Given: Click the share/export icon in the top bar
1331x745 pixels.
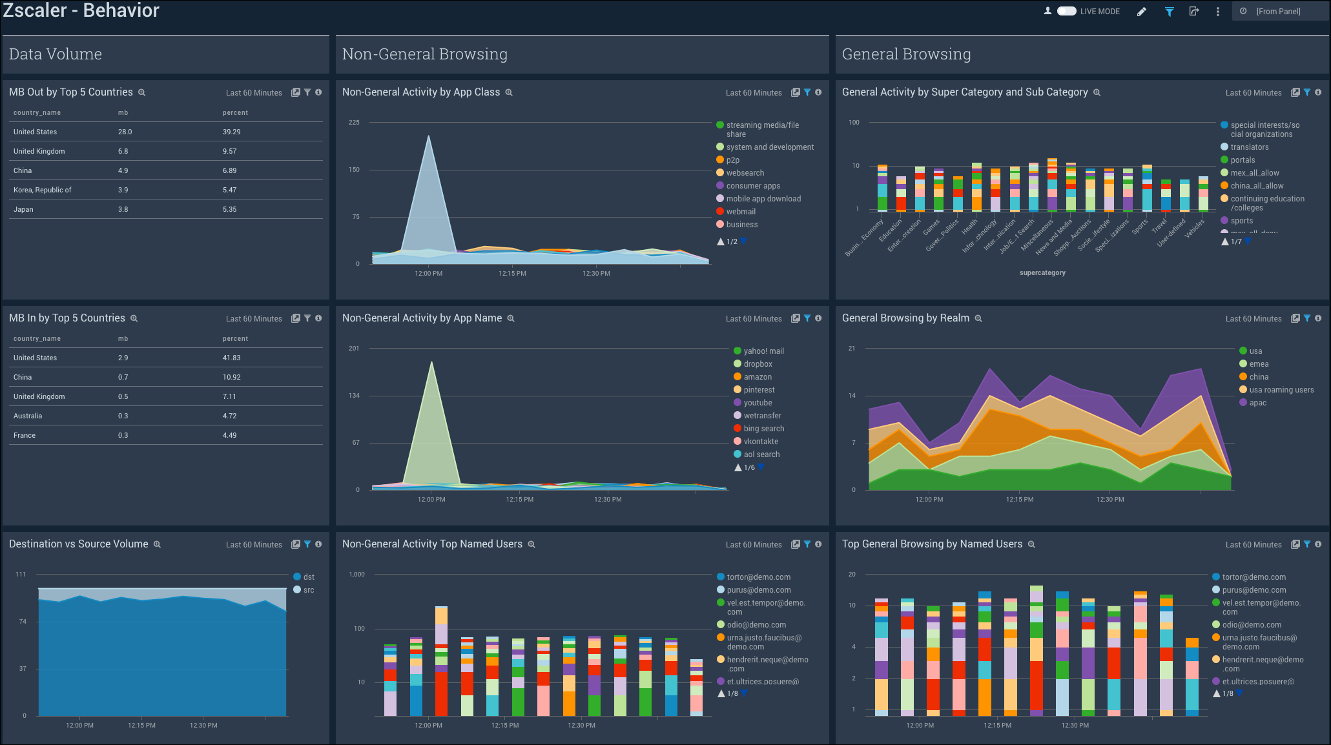Looking at the screenshot, I should click(x=1194, y=11).
